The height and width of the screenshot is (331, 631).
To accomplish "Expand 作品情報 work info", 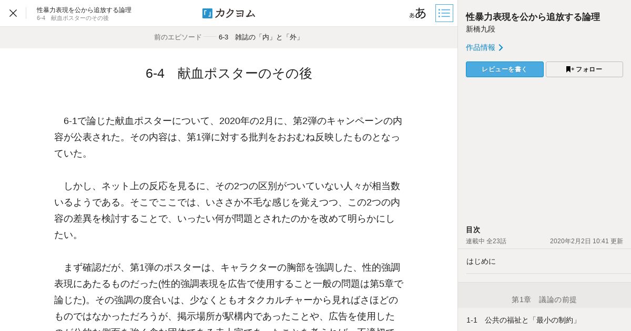I will (484, 47).
